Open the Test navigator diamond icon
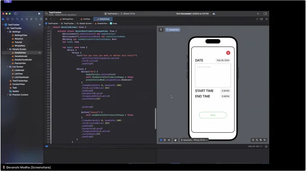The width and height of the screenshot is (306, 171). click(x=27, y=19)
